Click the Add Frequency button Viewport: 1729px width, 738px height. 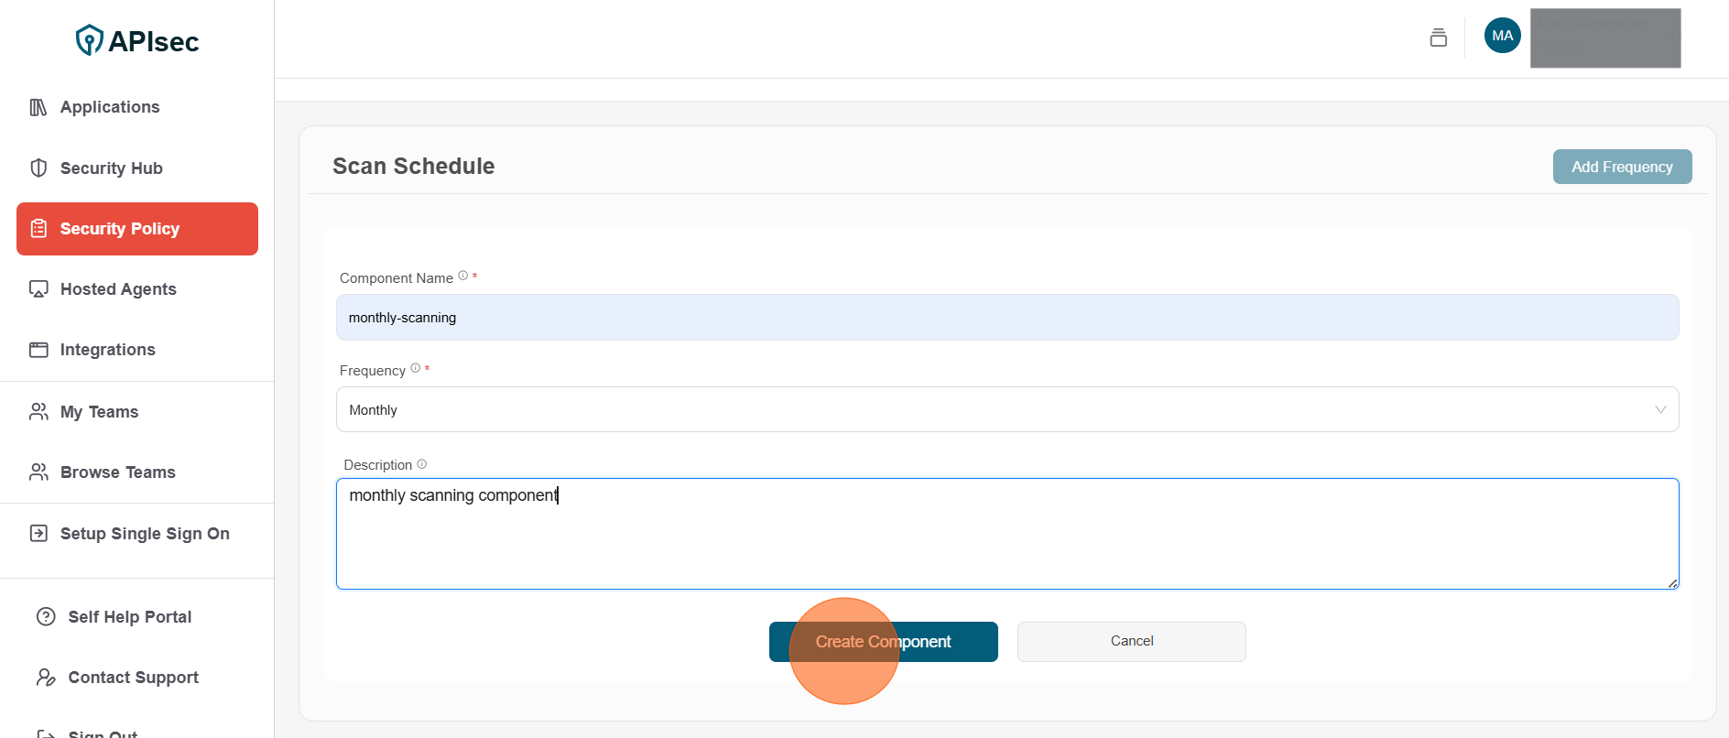coord(1621,167)
